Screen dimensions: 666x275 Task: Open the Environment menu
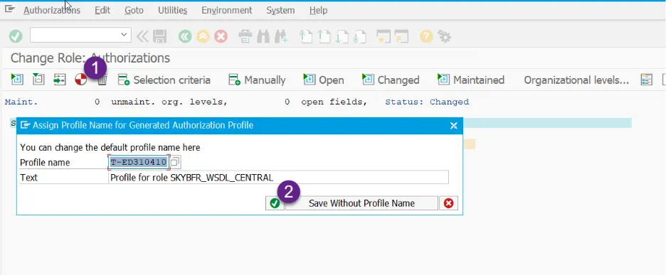[x=227, y=10]
